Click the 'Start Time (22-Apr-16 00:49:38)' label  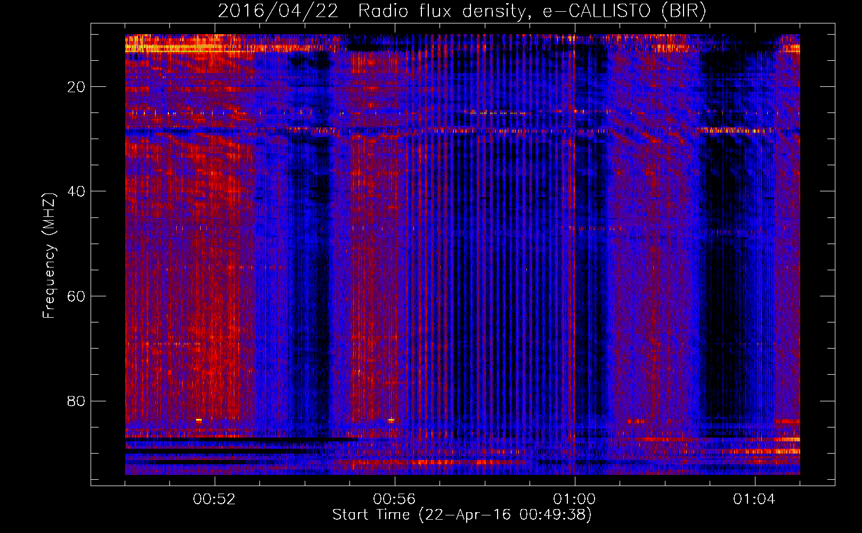click(x=462, y=515)
